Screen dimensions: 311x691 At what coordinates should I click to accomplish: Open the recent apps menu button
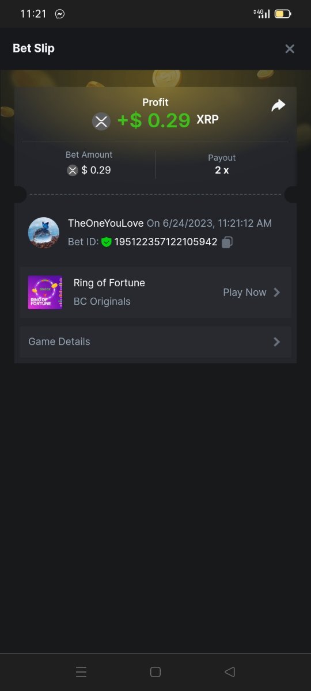click(x=81, y=672)
